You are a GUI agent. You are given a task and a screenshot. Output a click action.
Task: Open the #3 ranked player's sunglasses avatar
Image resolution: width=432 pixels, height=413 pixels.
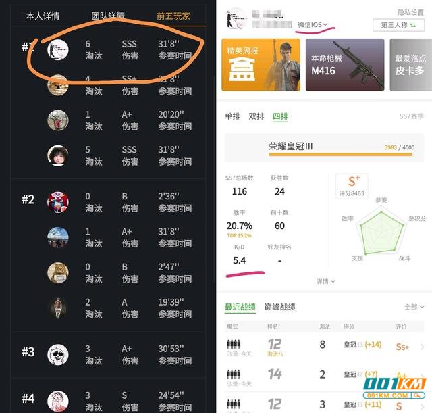click(x=58, y=354)
